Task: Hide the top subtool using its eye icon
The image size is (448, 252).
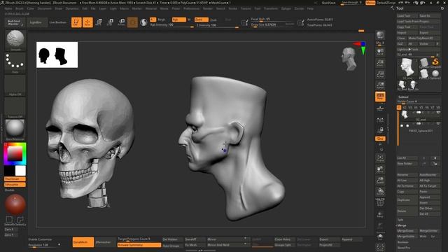Action: point(438,113)
